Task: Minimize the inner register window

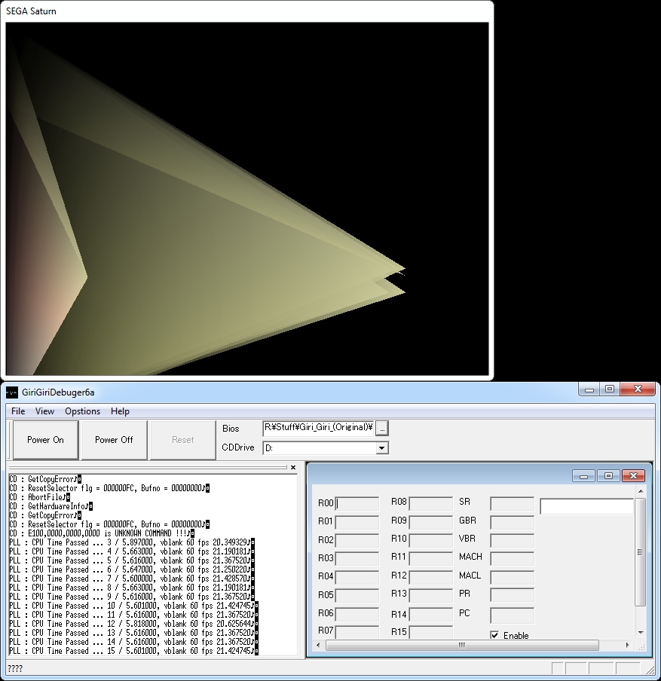Action: pyautogui.click(x=583, y=476)
